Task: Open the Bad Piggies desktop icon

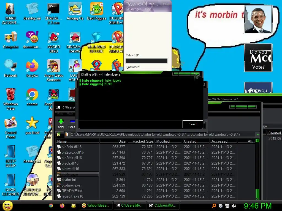Action: click(97, 11)
